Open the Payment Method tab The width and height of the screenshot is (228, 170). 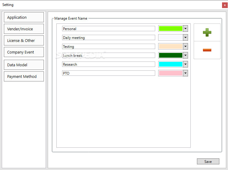24,76
